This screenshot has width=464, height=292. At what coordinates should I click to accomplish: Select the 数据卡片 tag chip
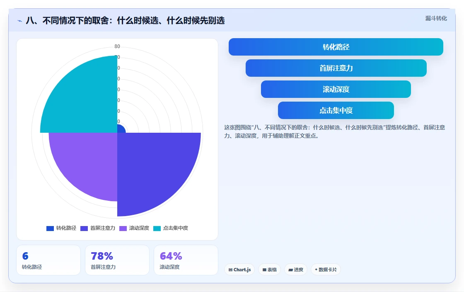coord(326,270)
